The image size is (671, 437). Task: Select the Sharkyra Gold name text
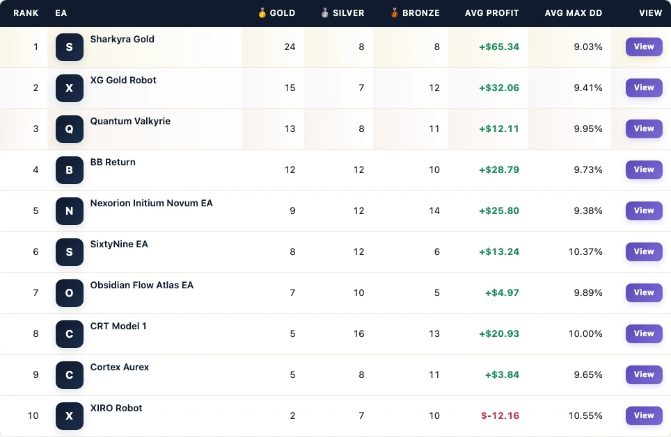click(123, 40)
